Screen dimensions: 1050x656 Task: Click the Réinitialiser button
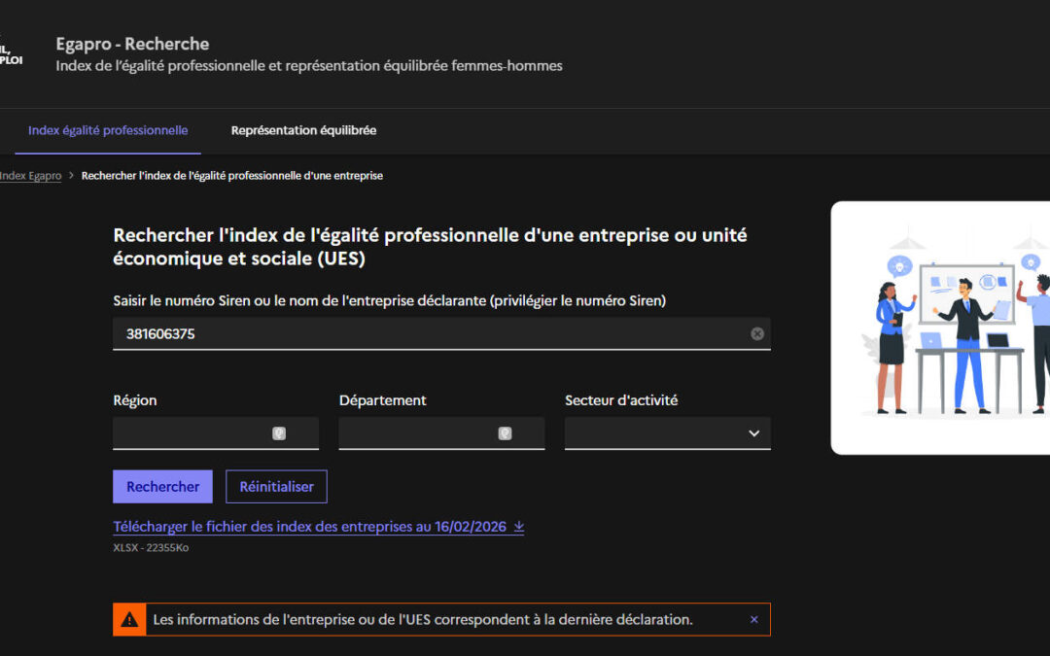click(276, 487)
